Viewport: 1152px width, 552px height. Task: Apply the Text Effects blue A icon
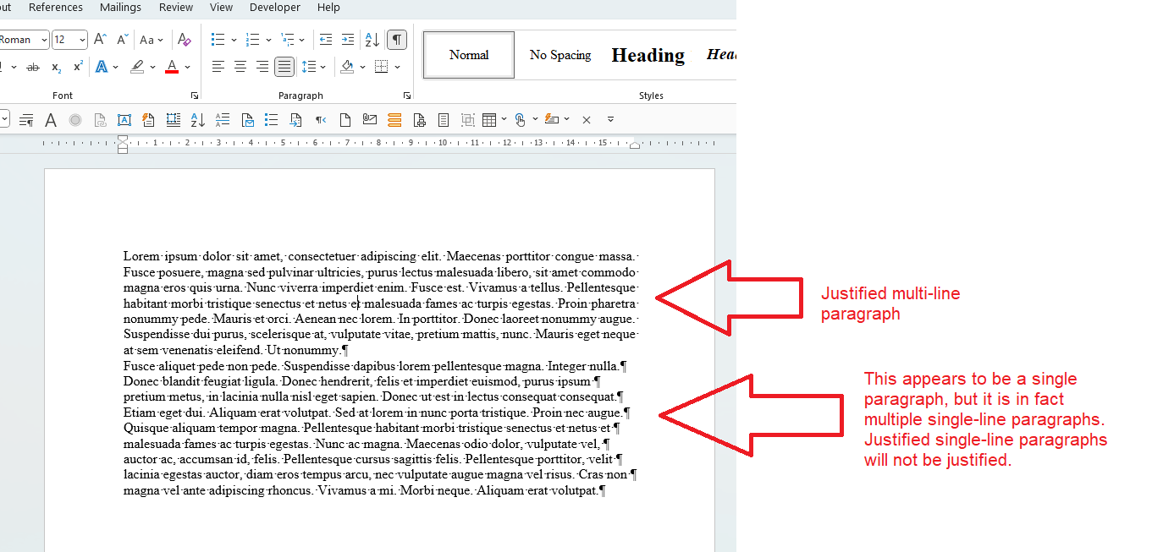pos(102,67)
